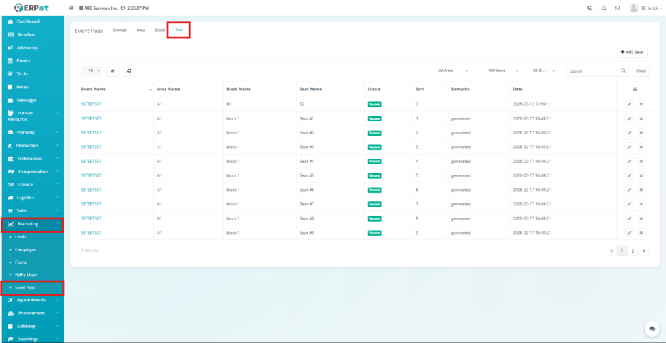Image resolution: width=666 pixels, height=343 pixels.
Task: Open the mail envelope icon in header
Action: (617, 8)
